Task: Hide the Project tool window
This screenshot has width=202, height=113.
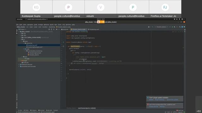Action: [x=59, y=30]
